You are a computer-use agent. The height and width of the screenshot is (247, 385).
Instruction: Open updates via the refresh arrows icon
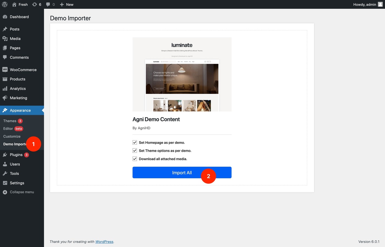[34, 4]
